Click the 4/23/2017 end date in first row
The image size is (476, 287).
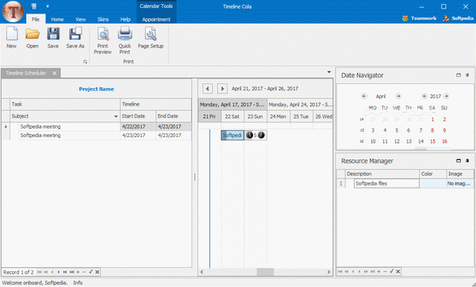tap(174, 127)
